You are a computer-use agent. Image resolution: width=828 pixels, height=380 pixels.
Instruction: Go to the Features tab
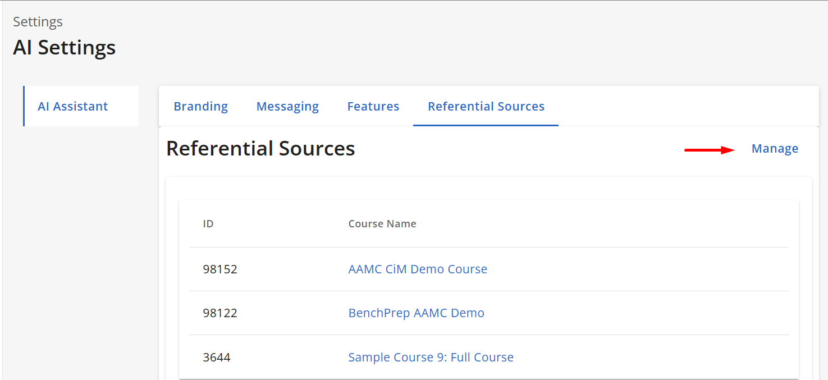(373, 107)
